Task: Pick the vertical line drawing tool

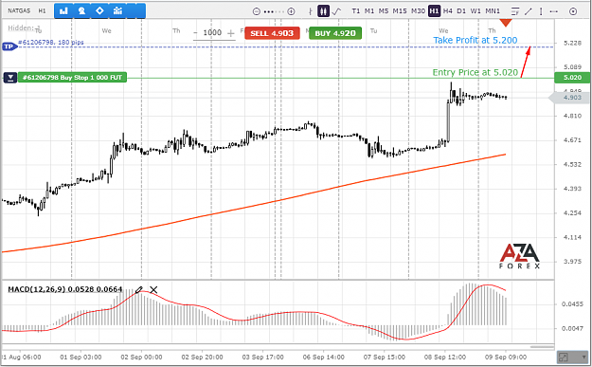Action: pyautogui.click(x=541, y=11)
